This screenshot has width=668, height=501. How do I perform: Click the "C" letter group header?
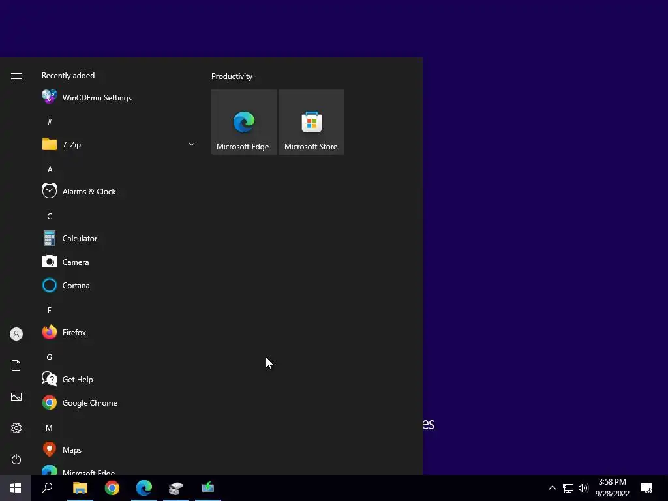click(x=50, y=216)
